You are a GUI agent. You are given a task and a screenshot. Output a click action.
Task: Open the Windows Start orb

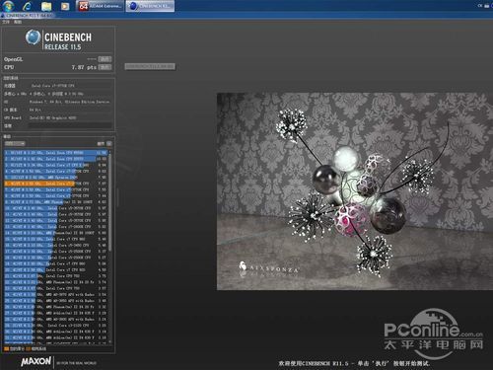click(8, 5)
